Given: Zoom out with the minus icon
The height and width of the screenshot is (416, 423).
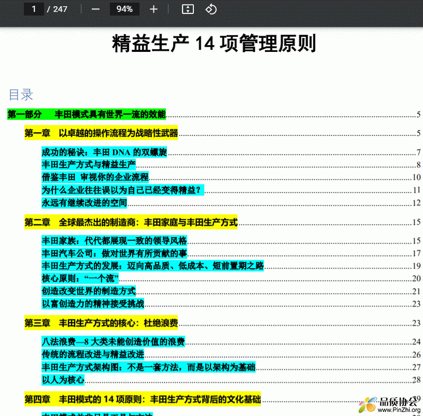Looking at the screenshot, I should [x=95, y=9].
